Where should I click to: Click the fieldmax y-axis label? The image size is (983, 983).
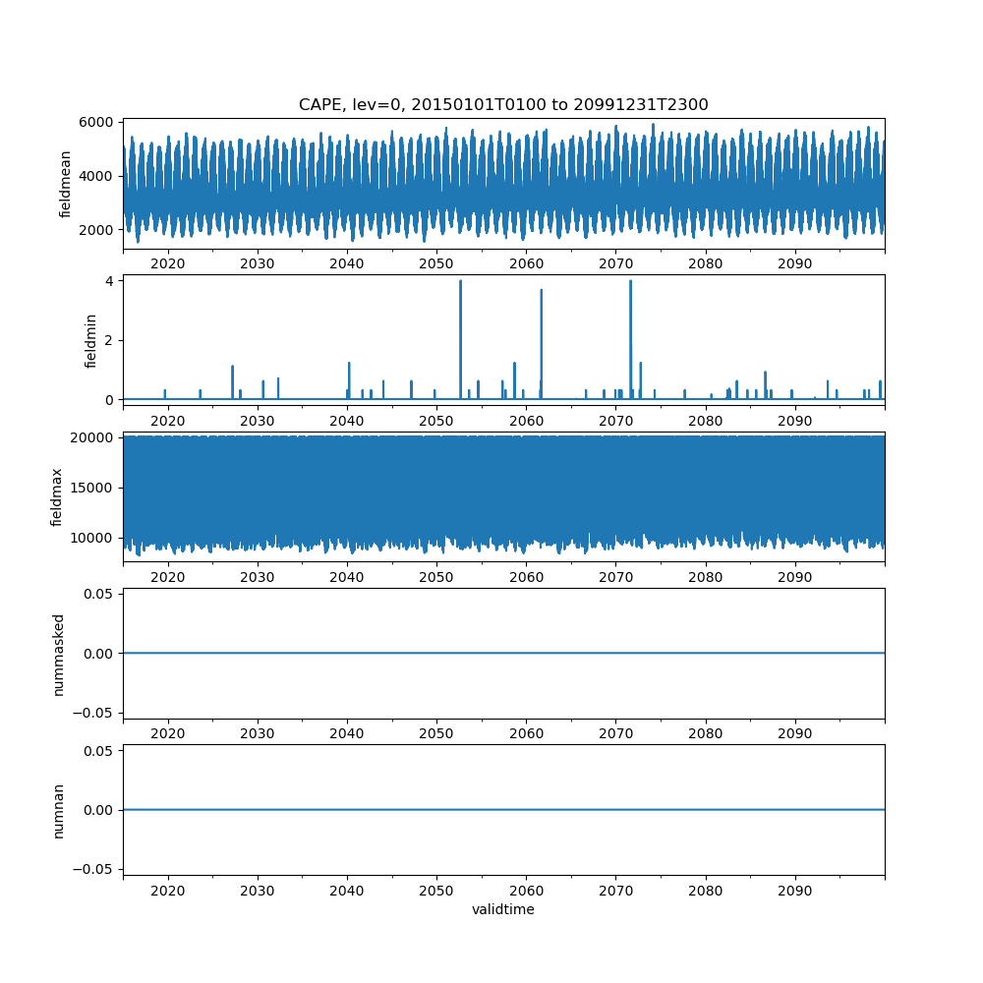(57, 497)
